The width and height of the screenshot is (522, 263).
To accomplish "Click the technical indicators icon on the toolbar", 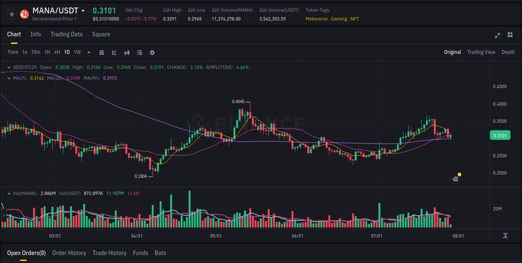I will click(127, 53).
